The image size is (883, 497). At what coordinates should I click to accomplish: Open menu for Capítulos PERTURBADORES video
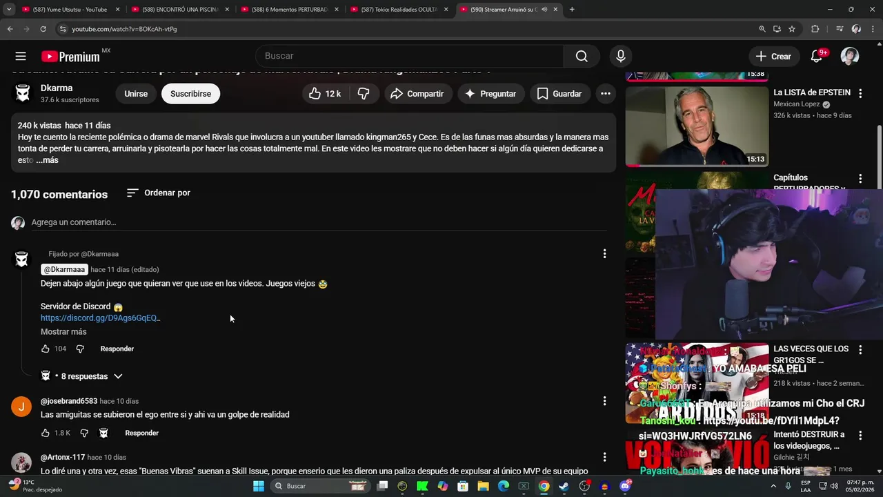pyautogui.click(x=860, y=179)
